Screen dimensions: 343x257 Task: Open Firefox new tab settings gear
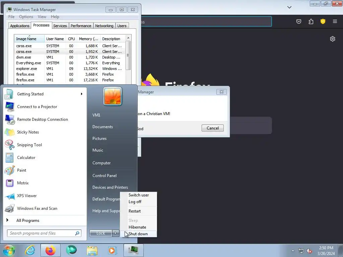point(333,39)
